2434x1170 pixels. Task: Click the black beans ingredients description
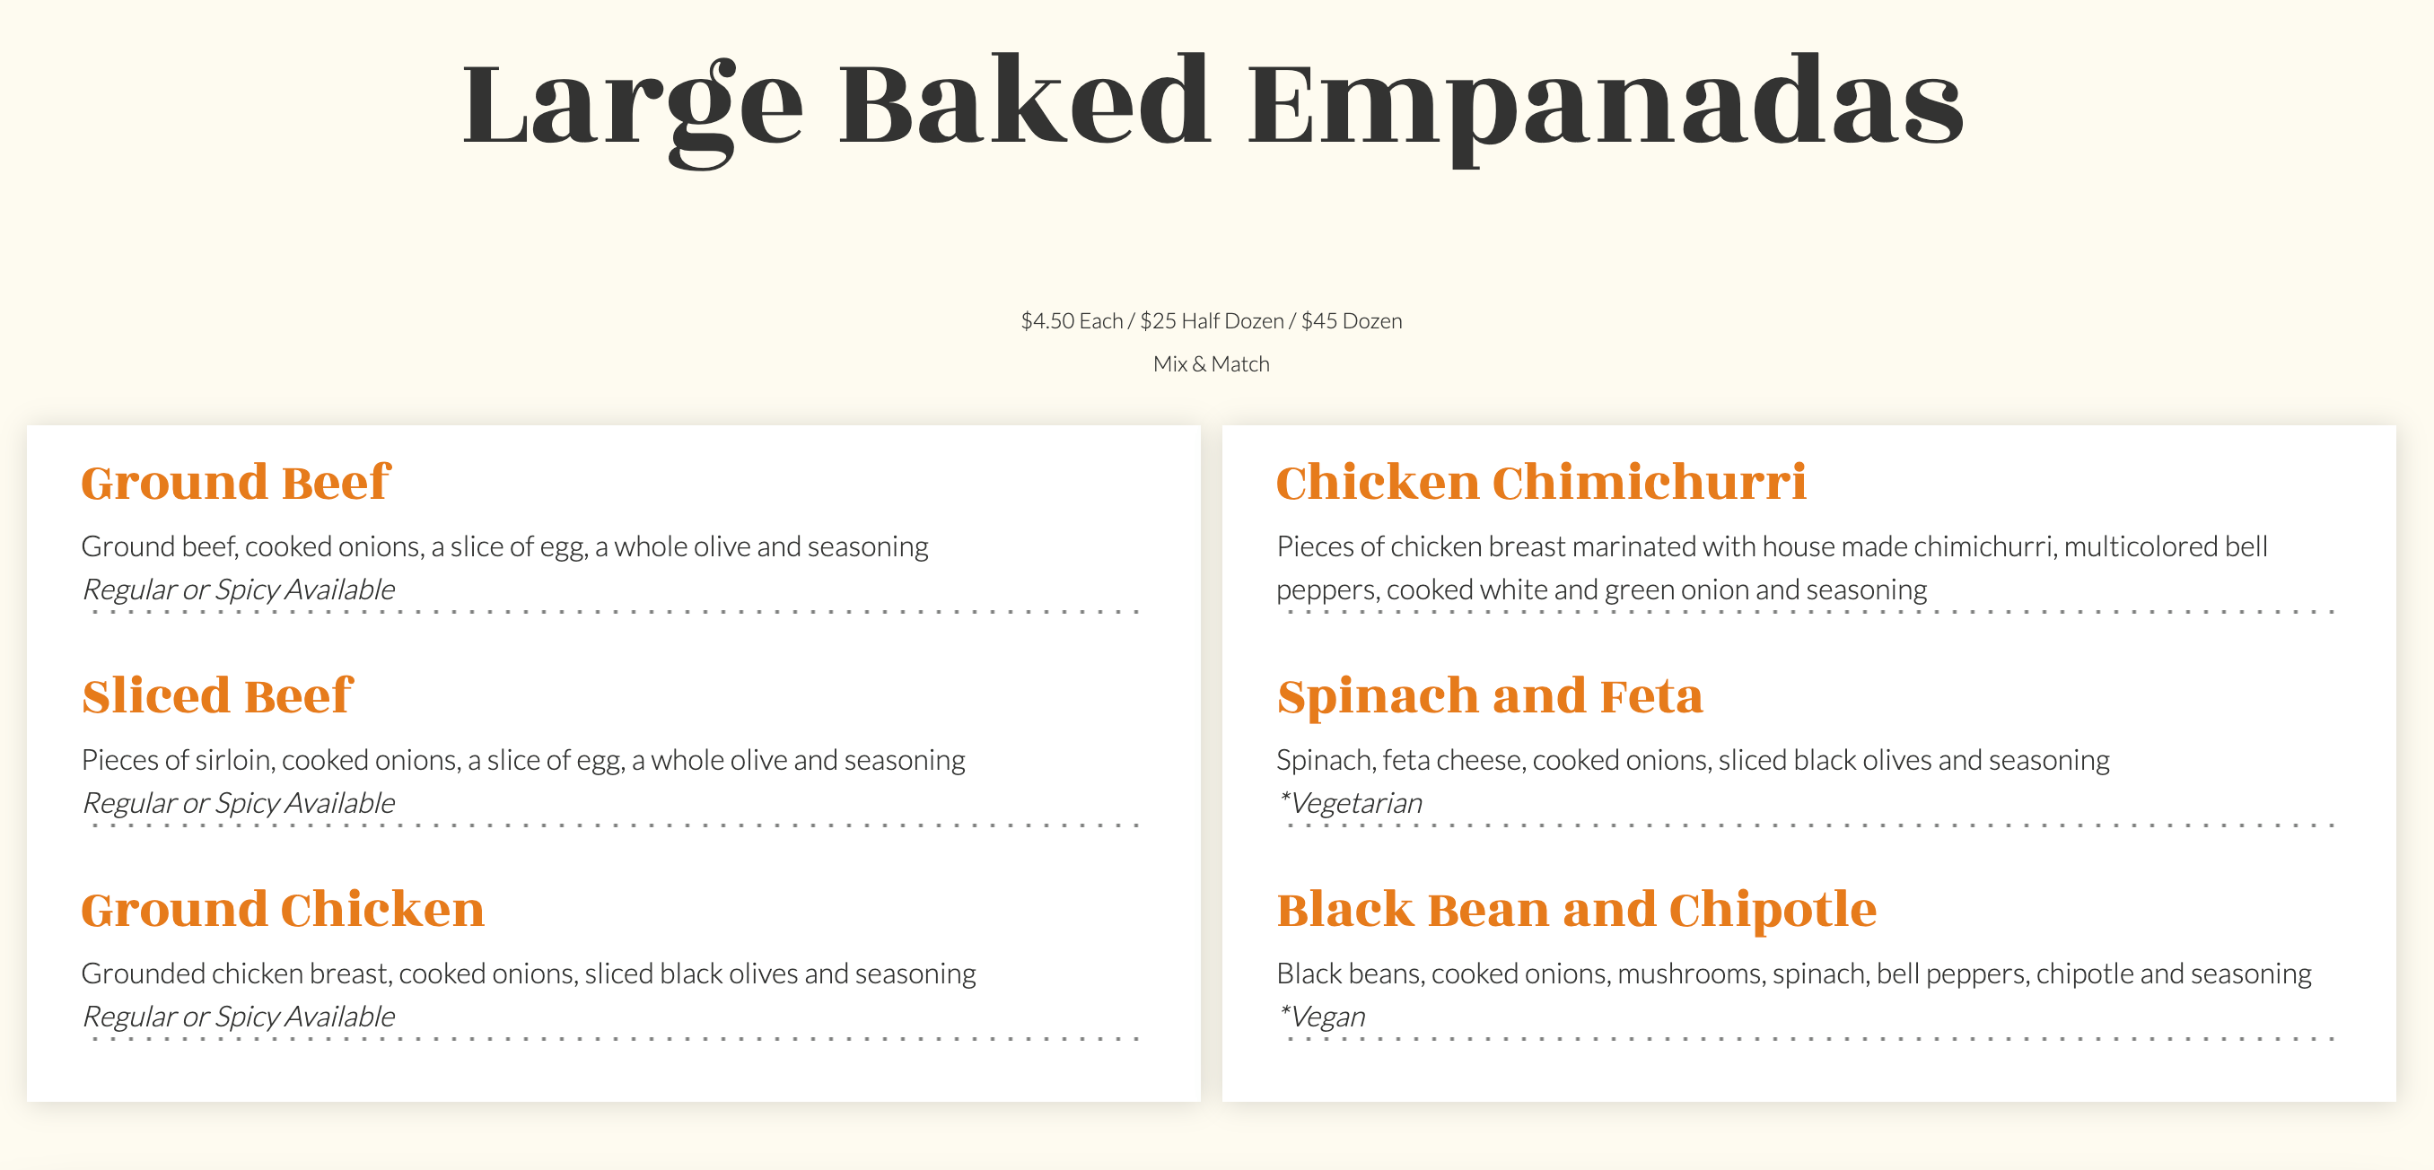[x=1793, y=974]
